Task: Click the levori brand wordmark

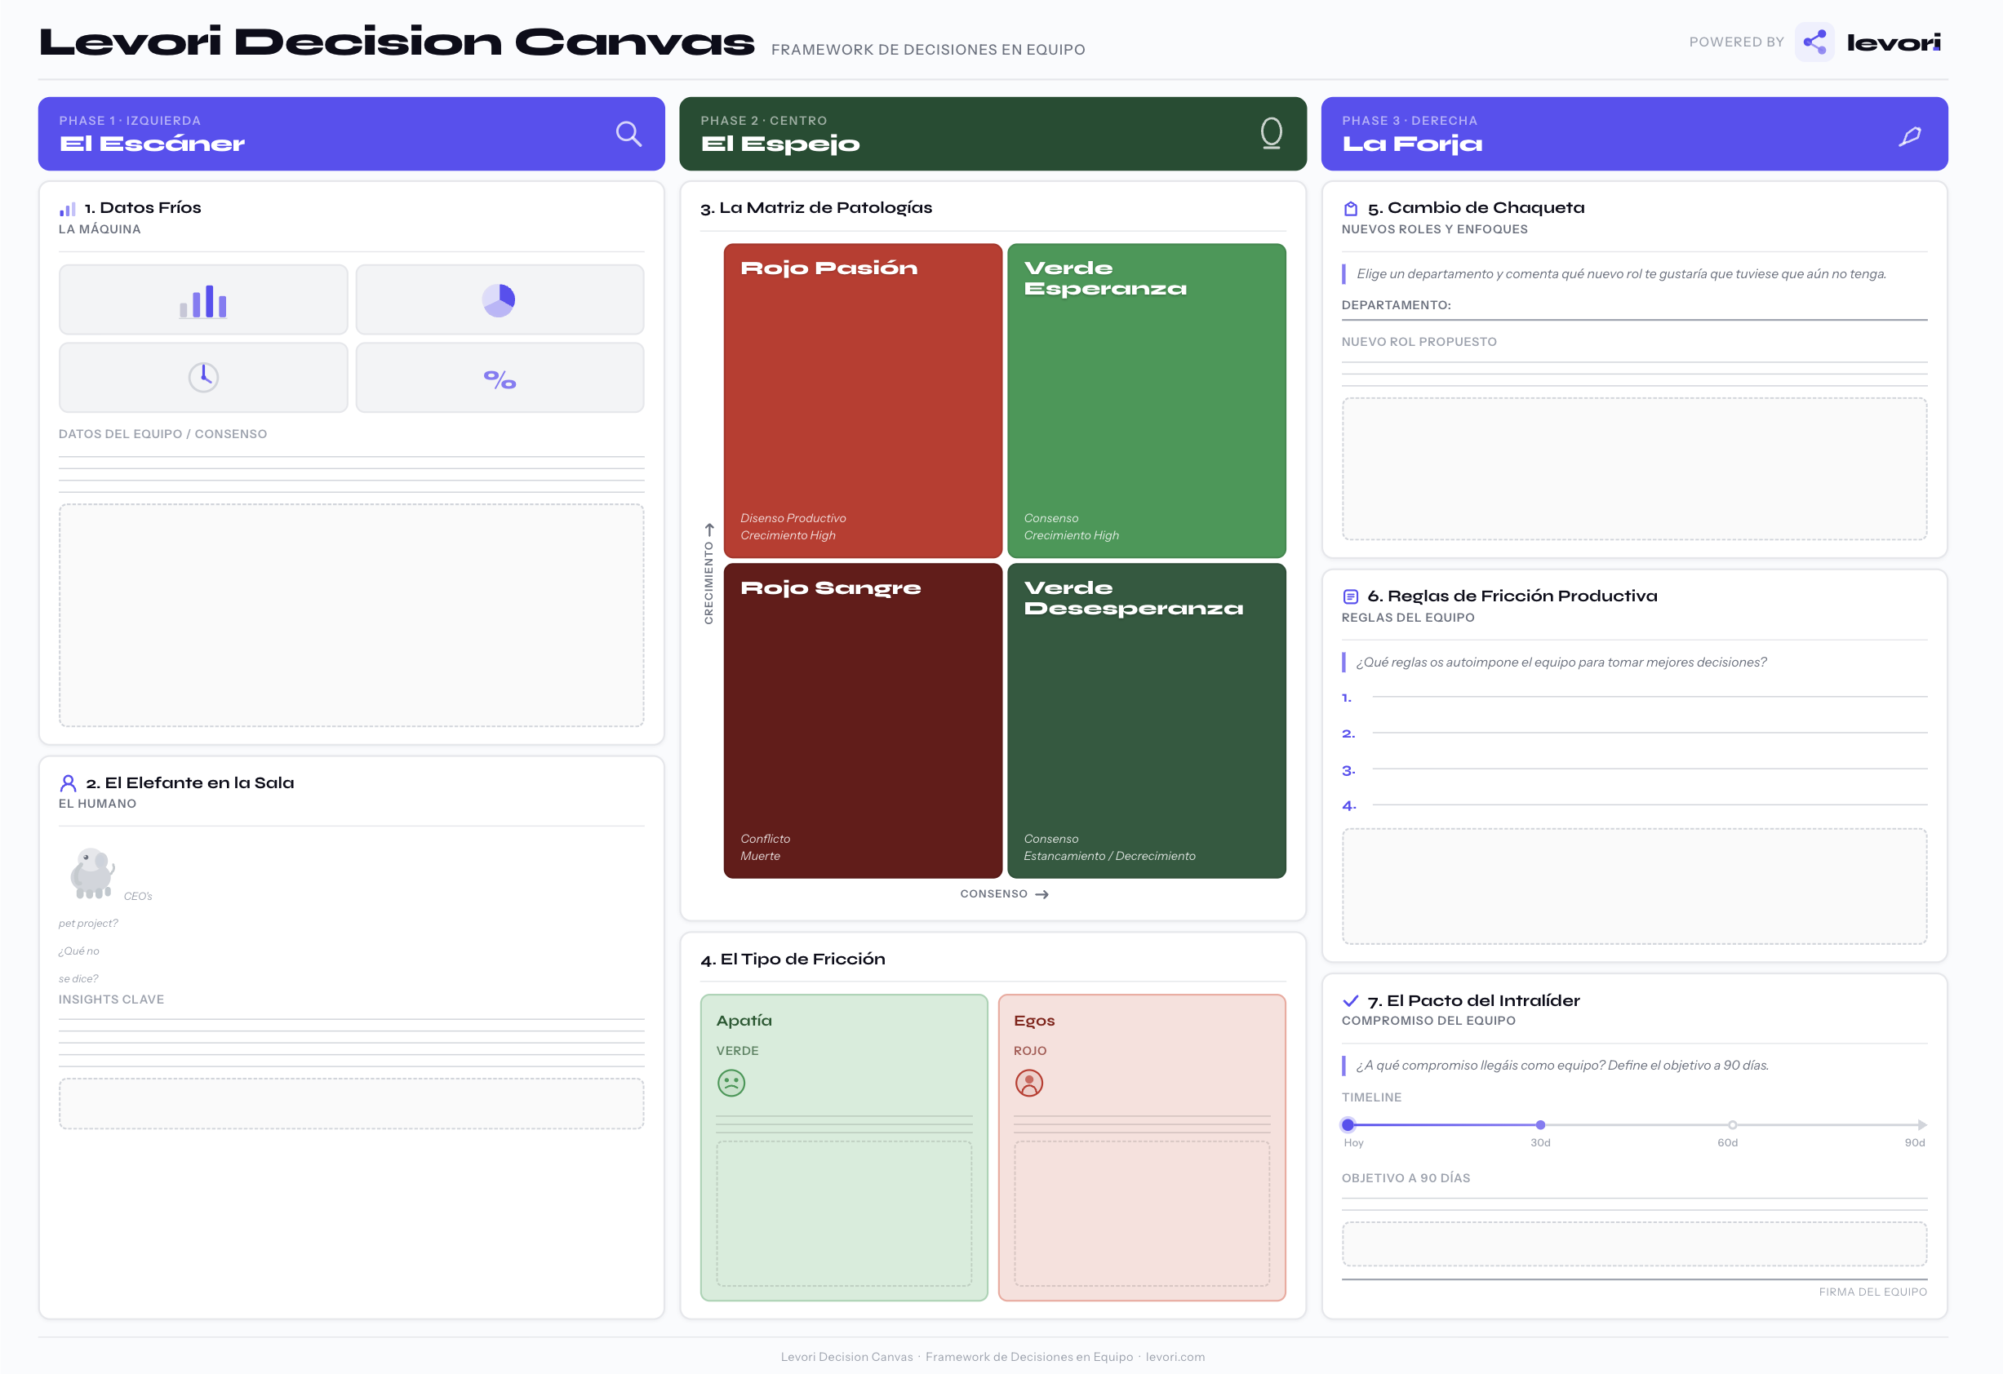Action: coord(1894,43)
